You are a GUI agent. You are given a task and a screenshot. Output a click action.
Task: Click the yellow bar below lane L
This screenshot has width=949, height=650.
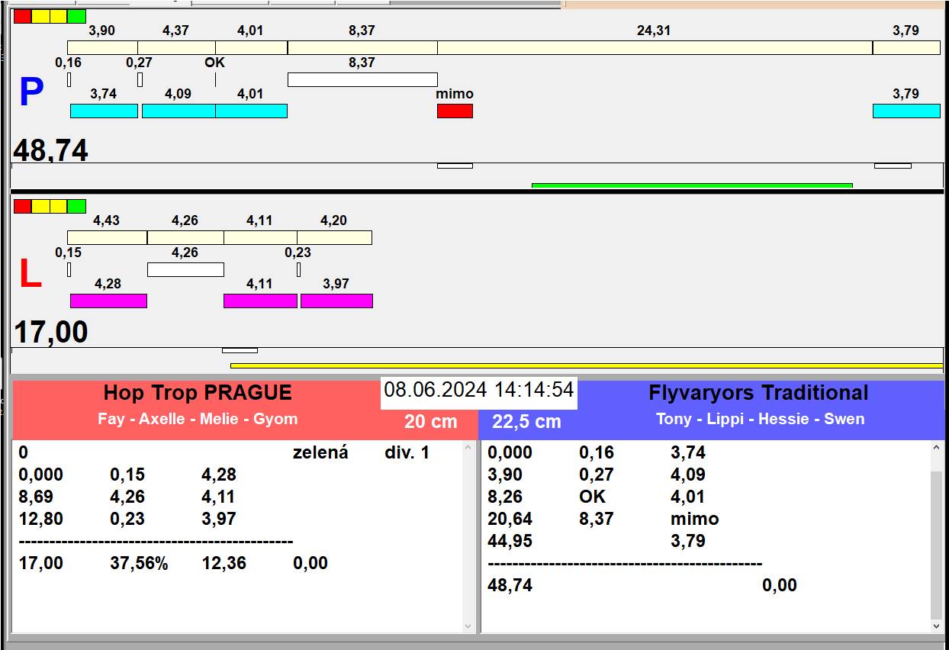coord(586,365)
